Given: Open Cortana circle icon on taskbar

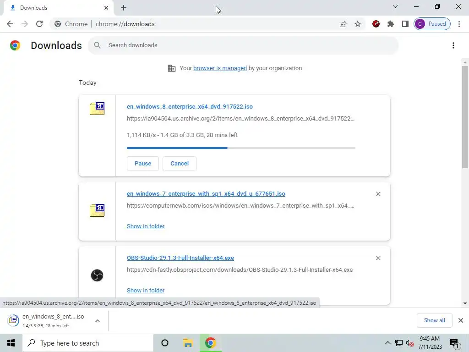Looking at the screenshot, I should [x=165, y=343].
